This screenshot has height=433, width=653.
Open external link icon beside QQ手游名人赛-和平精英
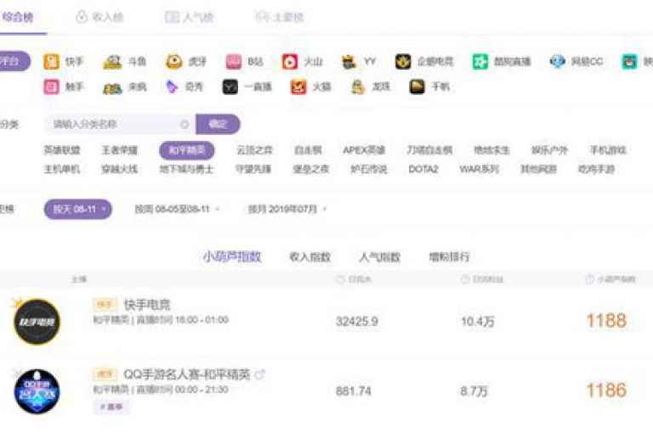click(259, 374)
